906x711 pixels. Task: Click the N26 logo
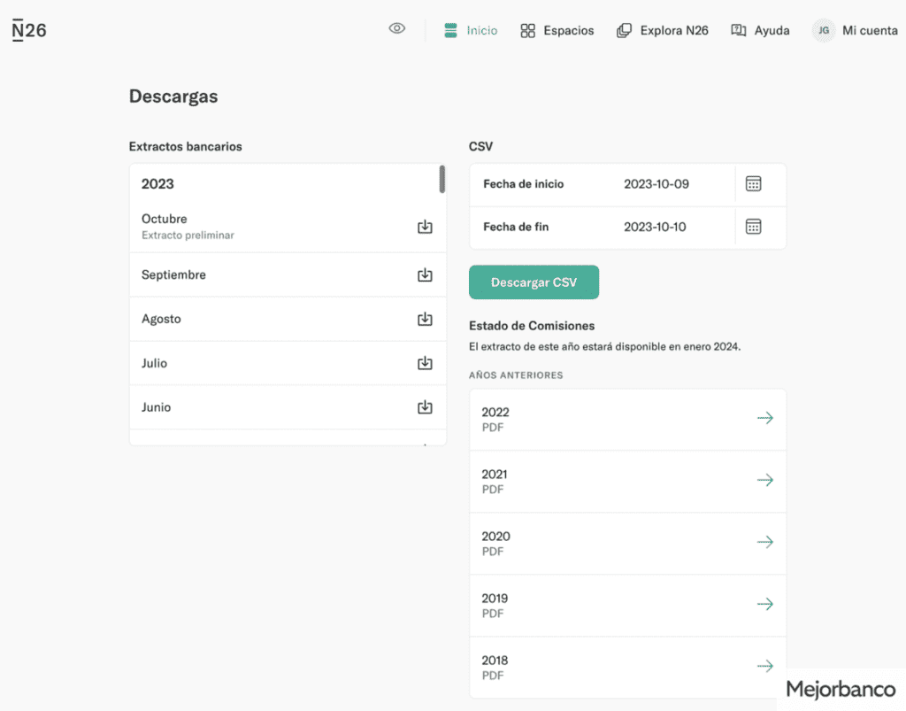29,30
